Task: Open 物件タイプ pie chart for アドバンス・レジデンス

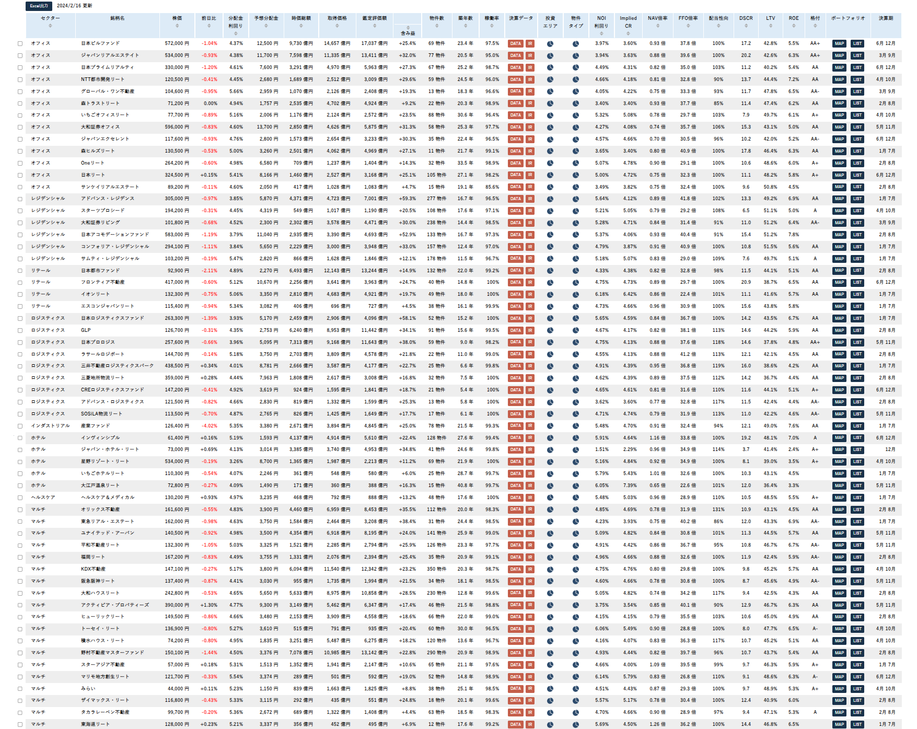Action: 576,199
